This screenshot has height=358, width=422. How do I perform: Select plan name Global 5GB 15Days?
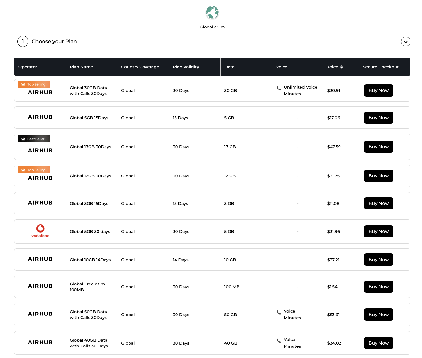click(89, 118)
